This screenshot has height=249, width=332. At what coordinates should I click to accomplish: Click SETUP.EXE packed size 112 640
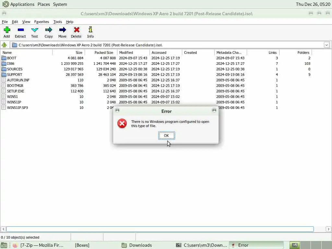[x=110, y=91]
